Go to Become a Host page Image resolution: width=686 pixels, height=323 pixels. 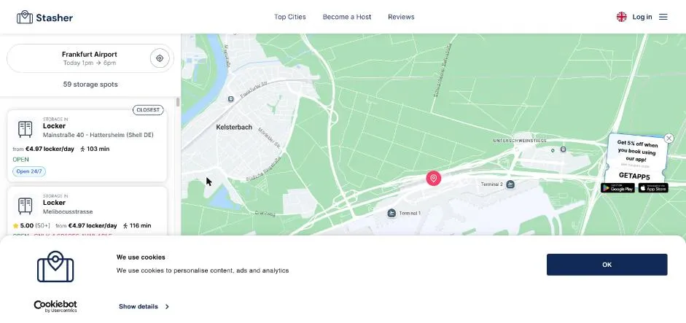pyautogui.click(x=347, y=17)
